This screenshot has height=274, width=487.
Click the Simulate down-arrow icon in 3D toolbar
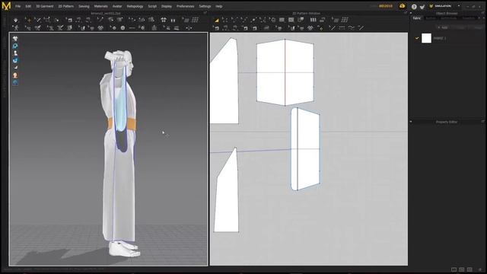(15, 21)
